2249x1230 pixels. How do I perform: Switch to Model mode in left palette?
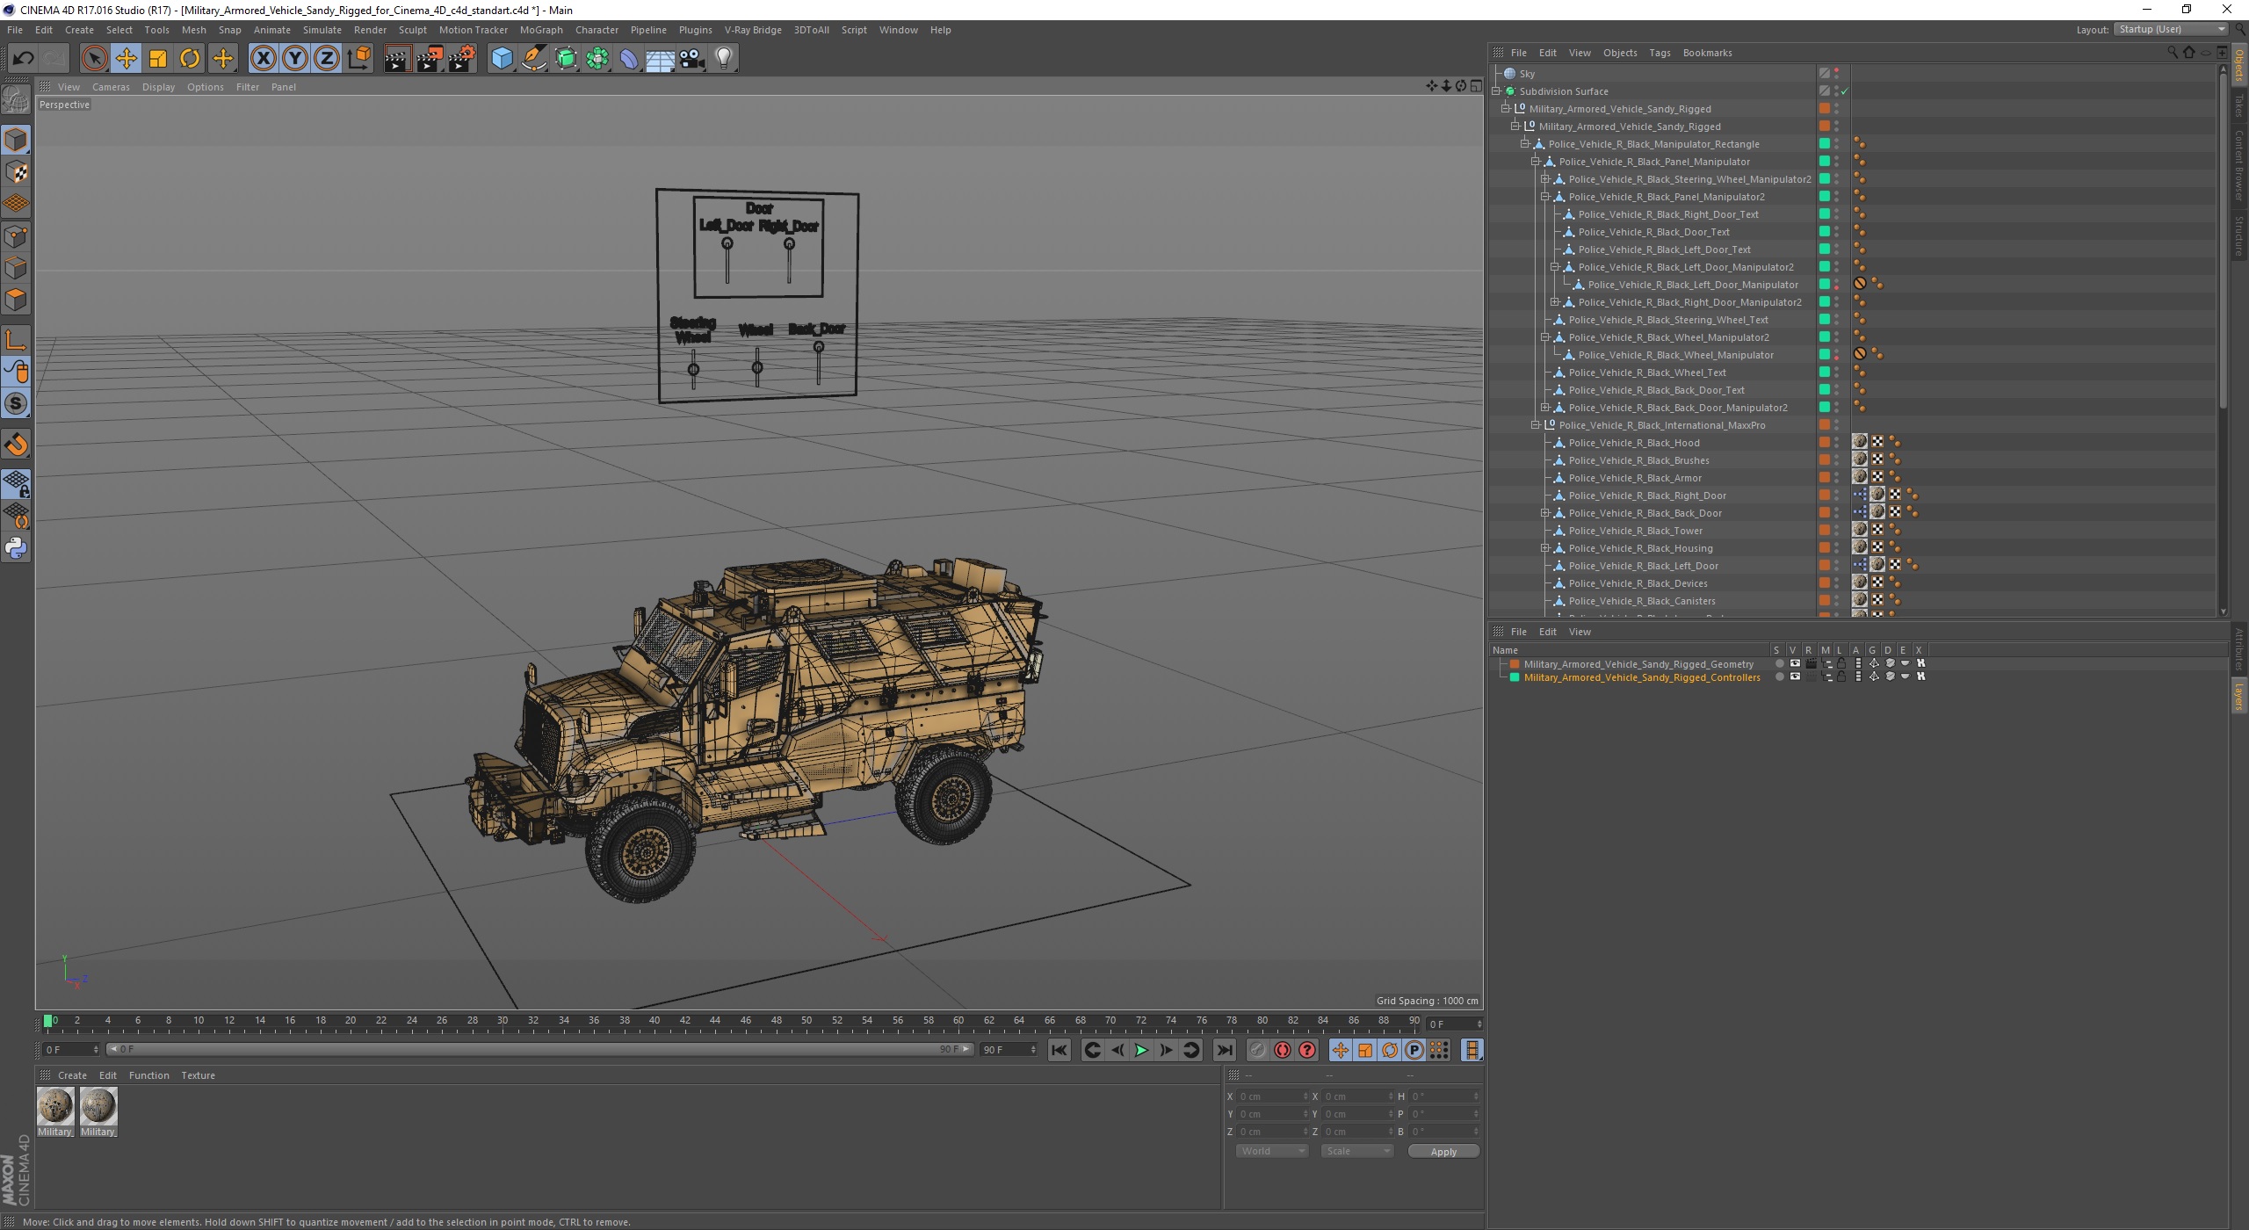coord(16,140)
